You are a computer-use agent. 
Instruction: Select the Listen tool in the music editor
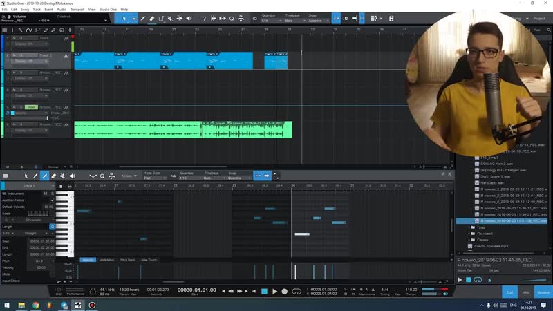point(73,176)
